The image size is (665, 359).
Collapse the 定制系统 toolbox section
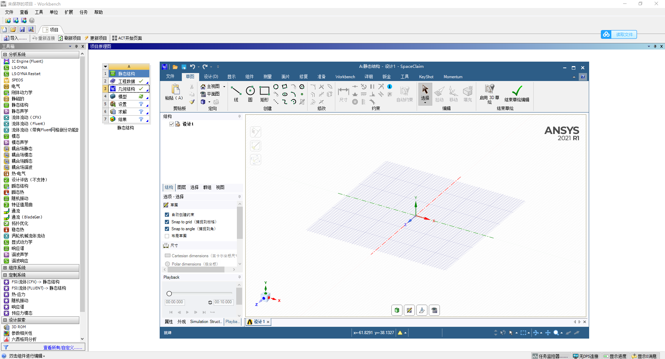click(5, 275)
